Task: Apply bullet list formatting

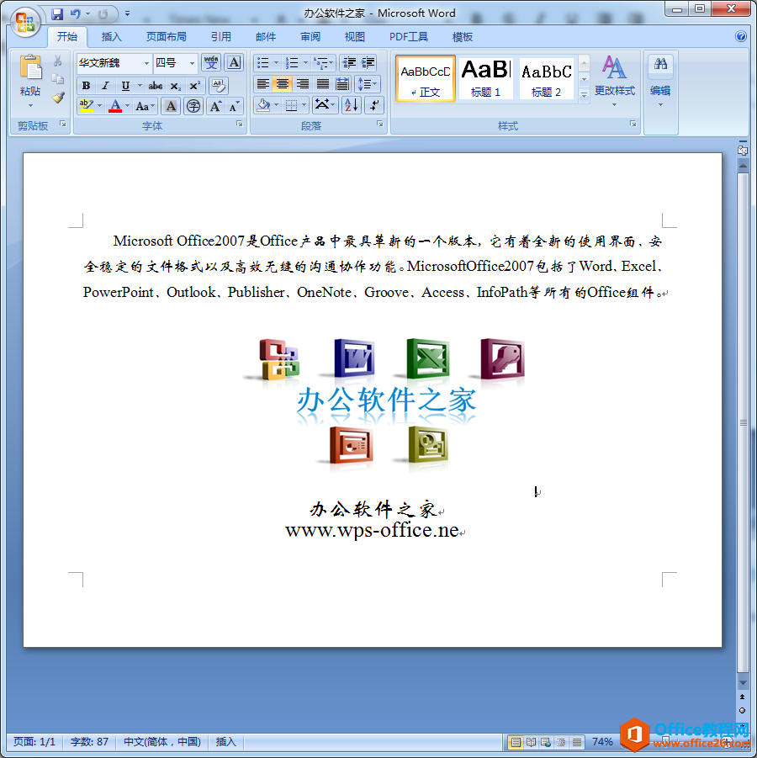Action: 262,62
